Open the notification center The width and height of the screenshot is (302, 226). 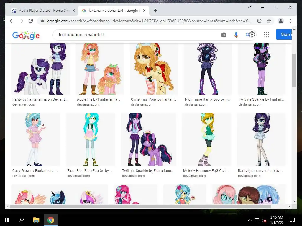coord(292,220)
